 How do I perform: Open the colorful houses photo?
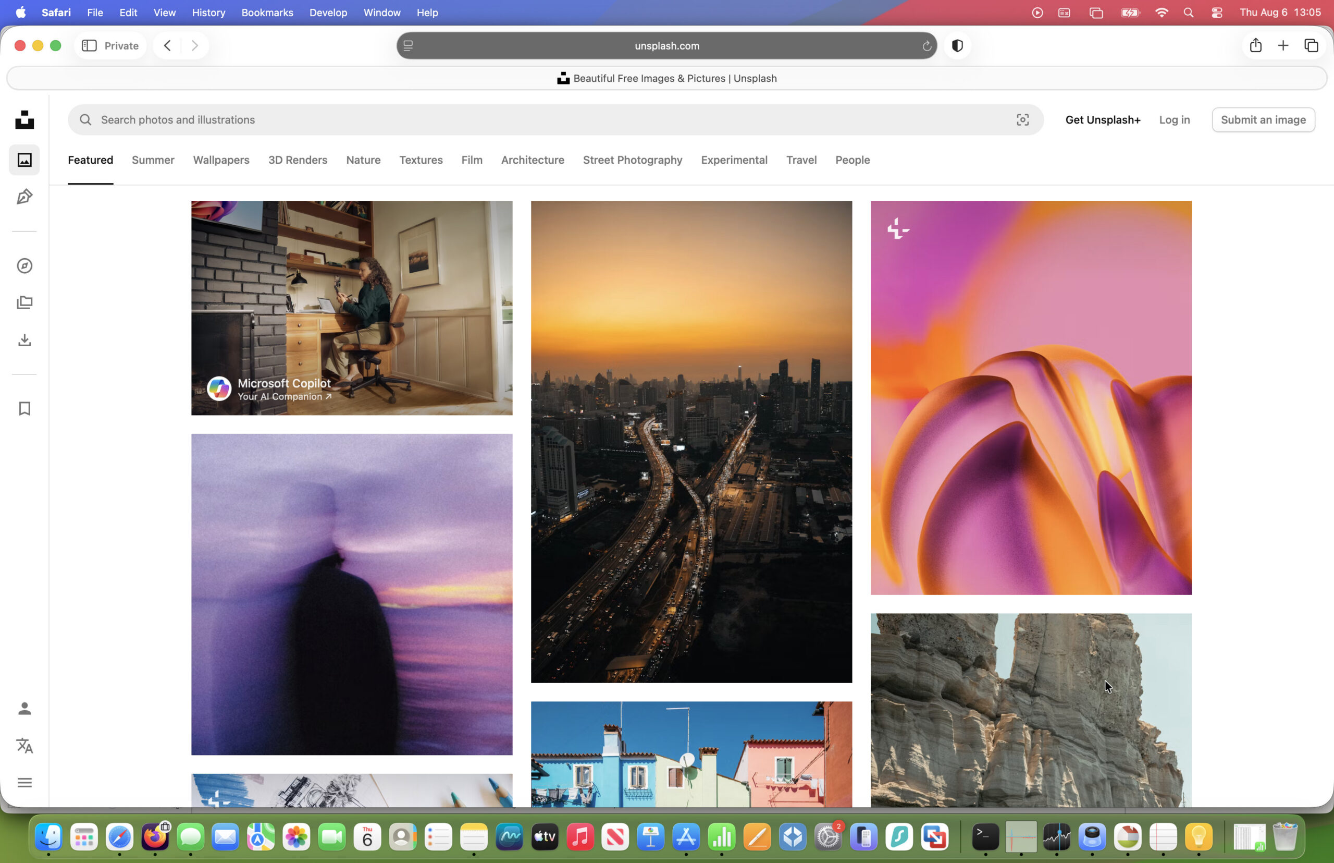(691, 755)
